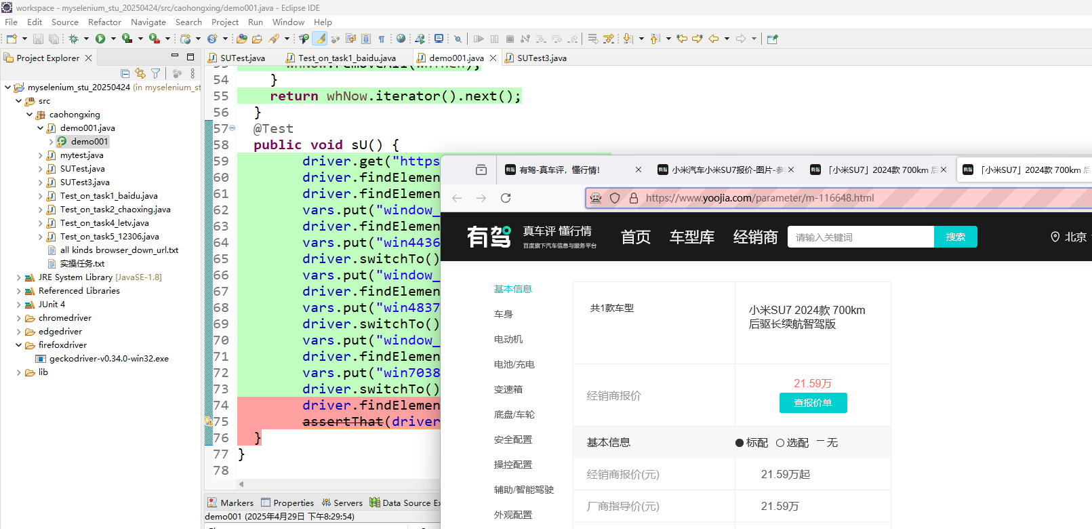Click Previous Annotation up-arrow icon
This screenshot has height=529, width=1092.
[x=655, y=39]
